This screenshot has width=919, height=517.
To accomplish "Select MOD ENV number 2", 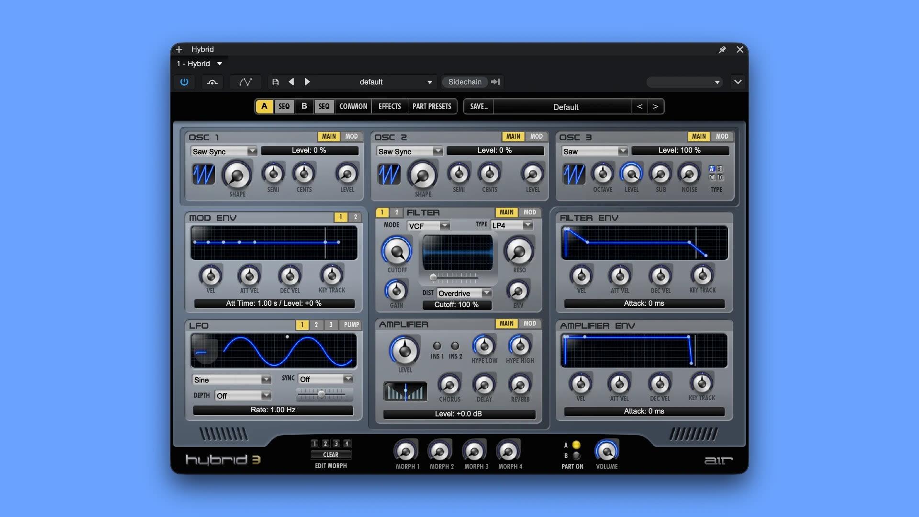I will tap(355, 217).
